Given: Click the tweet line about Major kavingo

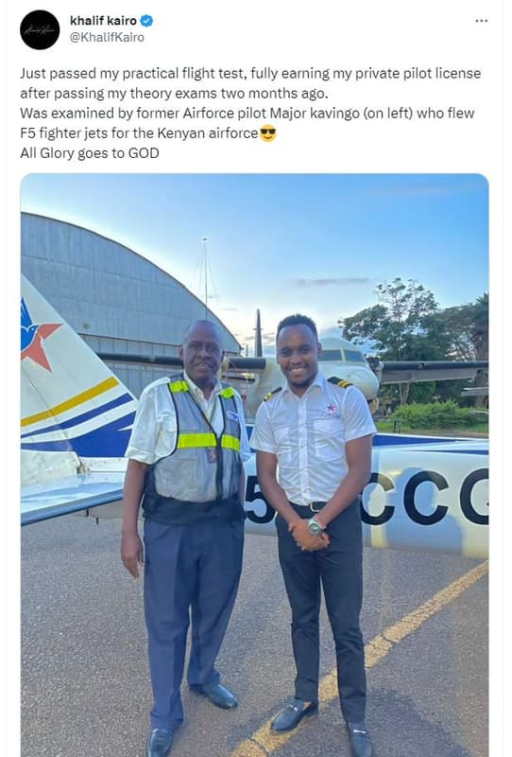Looking at the screenshot, I should pos(247,113).
